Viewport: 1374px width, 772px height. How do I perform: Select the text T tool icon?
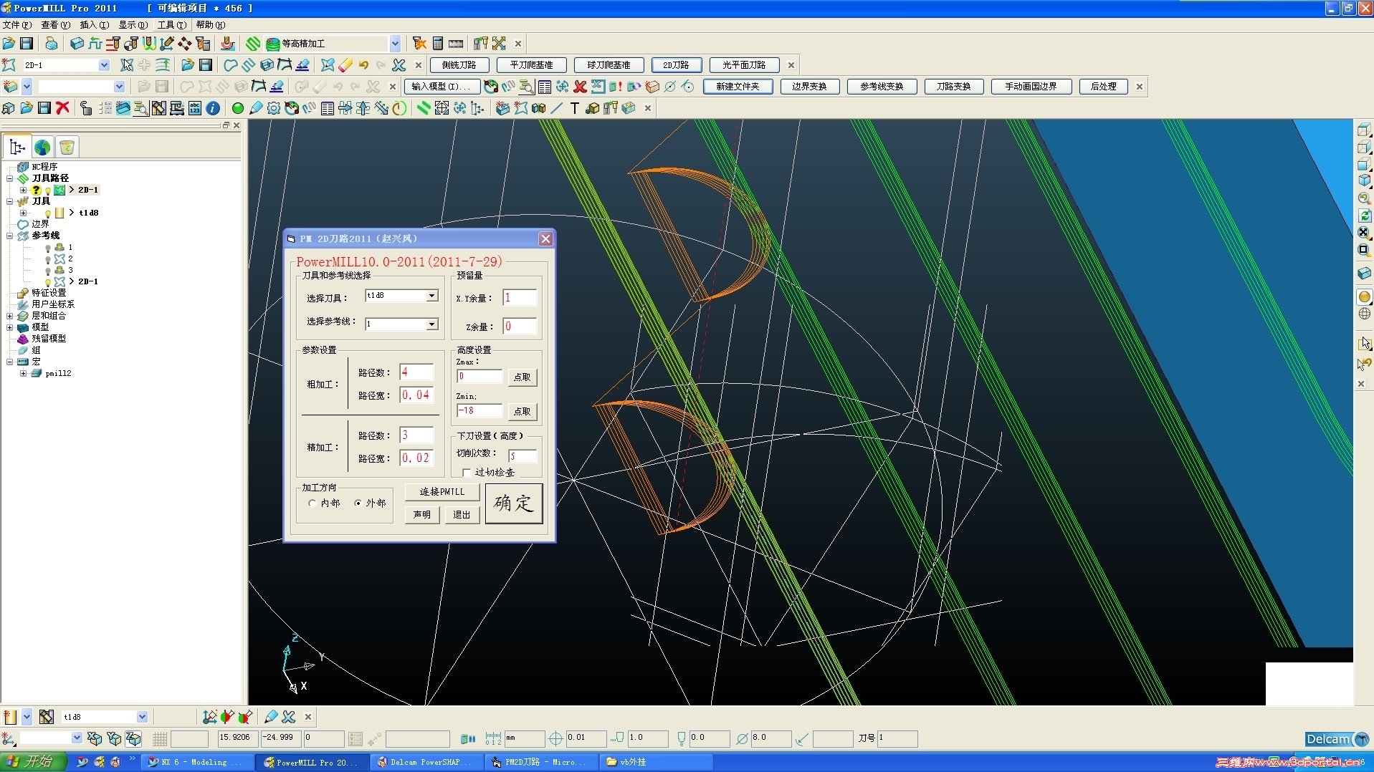click(x=574, y=108)
